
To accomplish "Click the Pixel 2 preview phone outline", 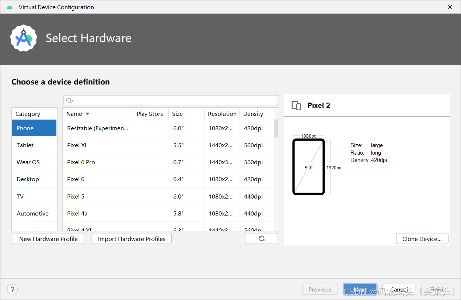I will click(x=308, y=167).
